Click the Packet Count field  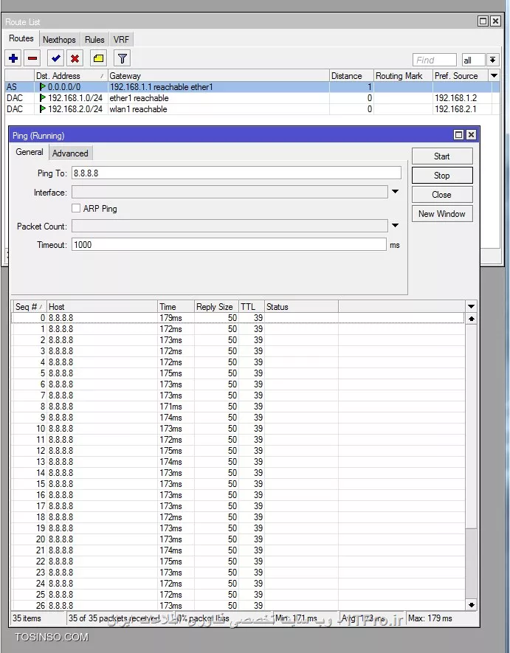[x=230, y=226]
